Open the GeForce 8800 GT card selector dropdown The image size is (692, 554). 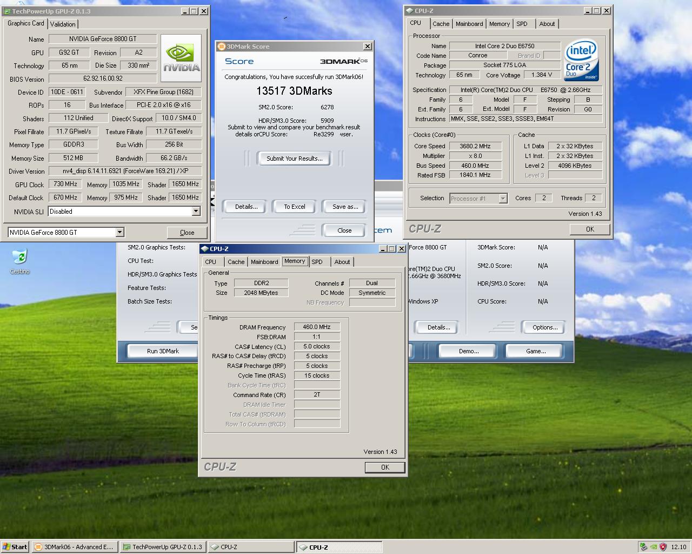(119, 232)
